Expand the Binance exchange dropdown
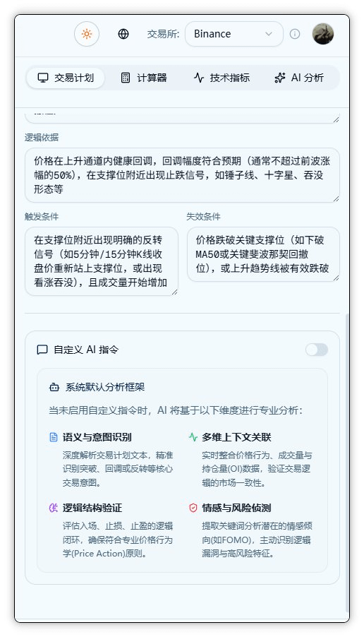The height and width of the screenshot is (637, 364). (234, 34)
